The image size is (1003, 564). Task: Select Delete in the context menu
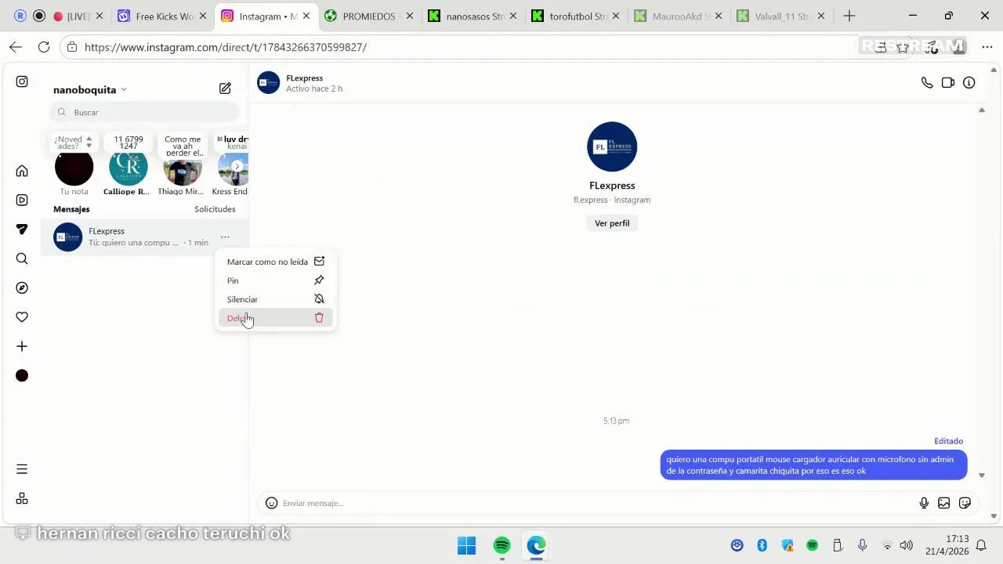(276, 318)
